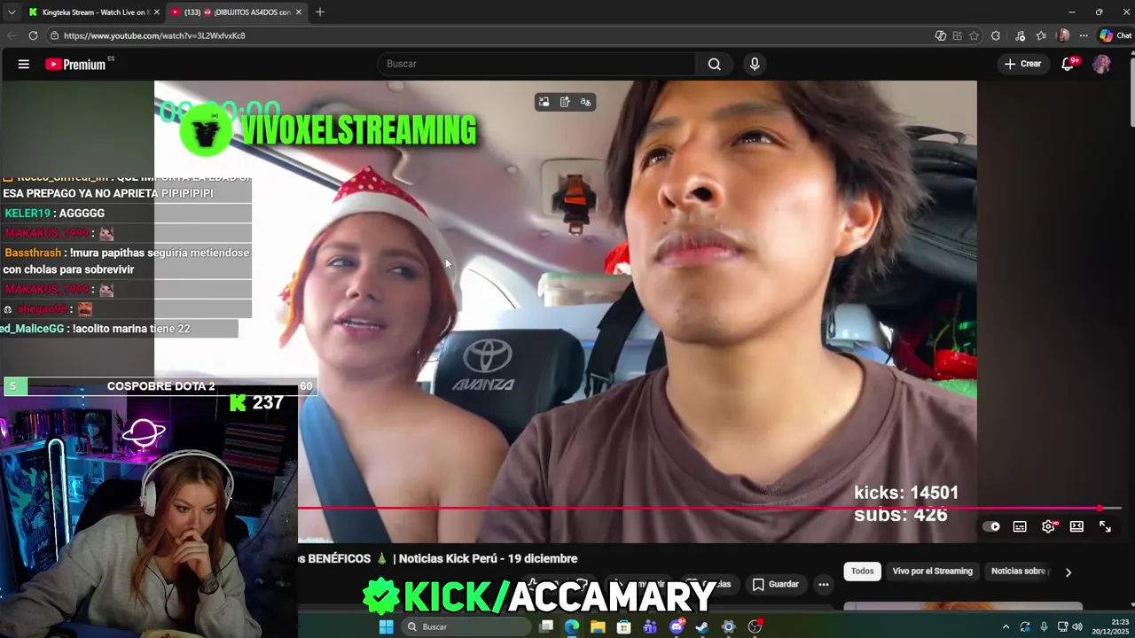This screenshot has width=1135, height=638.
Task: Open browser settings and more ellipsis
Action: pyautogui.click(x=1084, y=35)
